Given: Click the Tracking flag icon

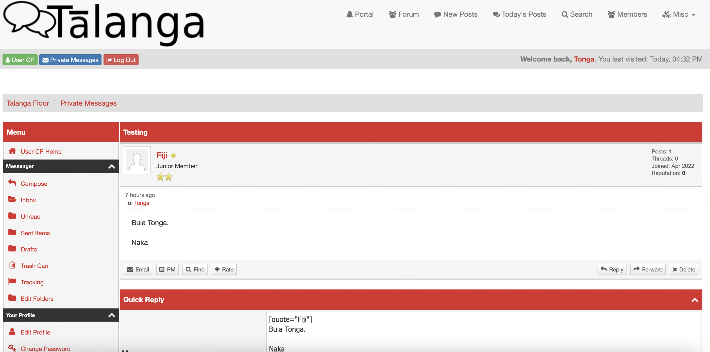Looking at the screenshot, I should point(12,281).
